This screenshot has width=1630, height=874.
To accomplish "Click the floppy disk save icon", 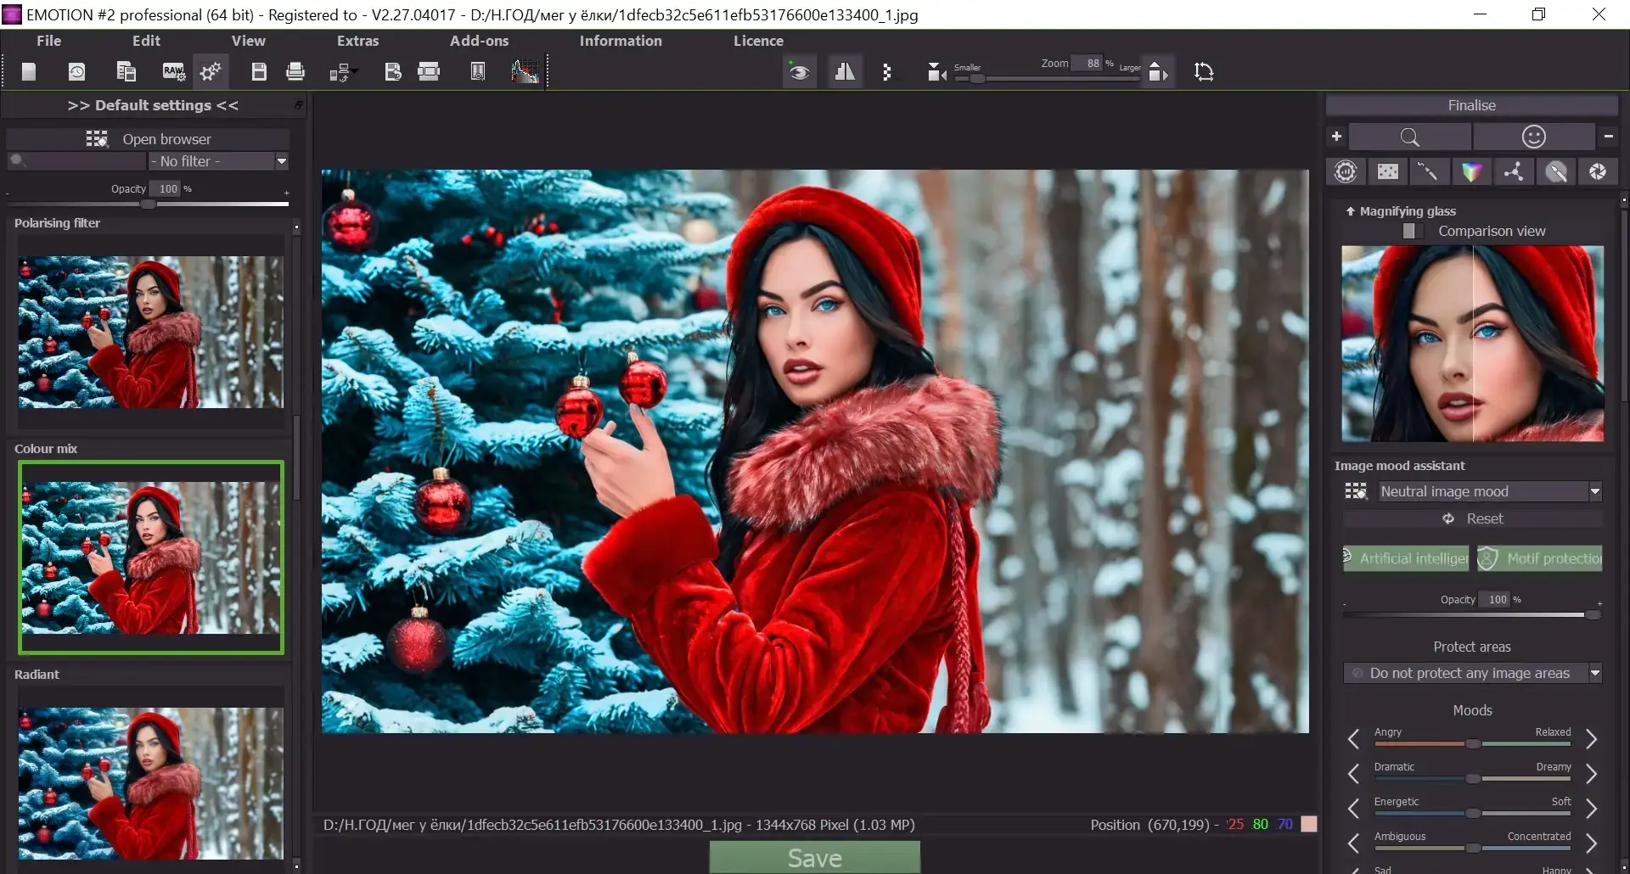I will point(259,72).
